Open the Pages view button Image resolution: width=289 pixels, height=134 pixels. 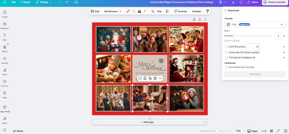click(x=253, y=131)
